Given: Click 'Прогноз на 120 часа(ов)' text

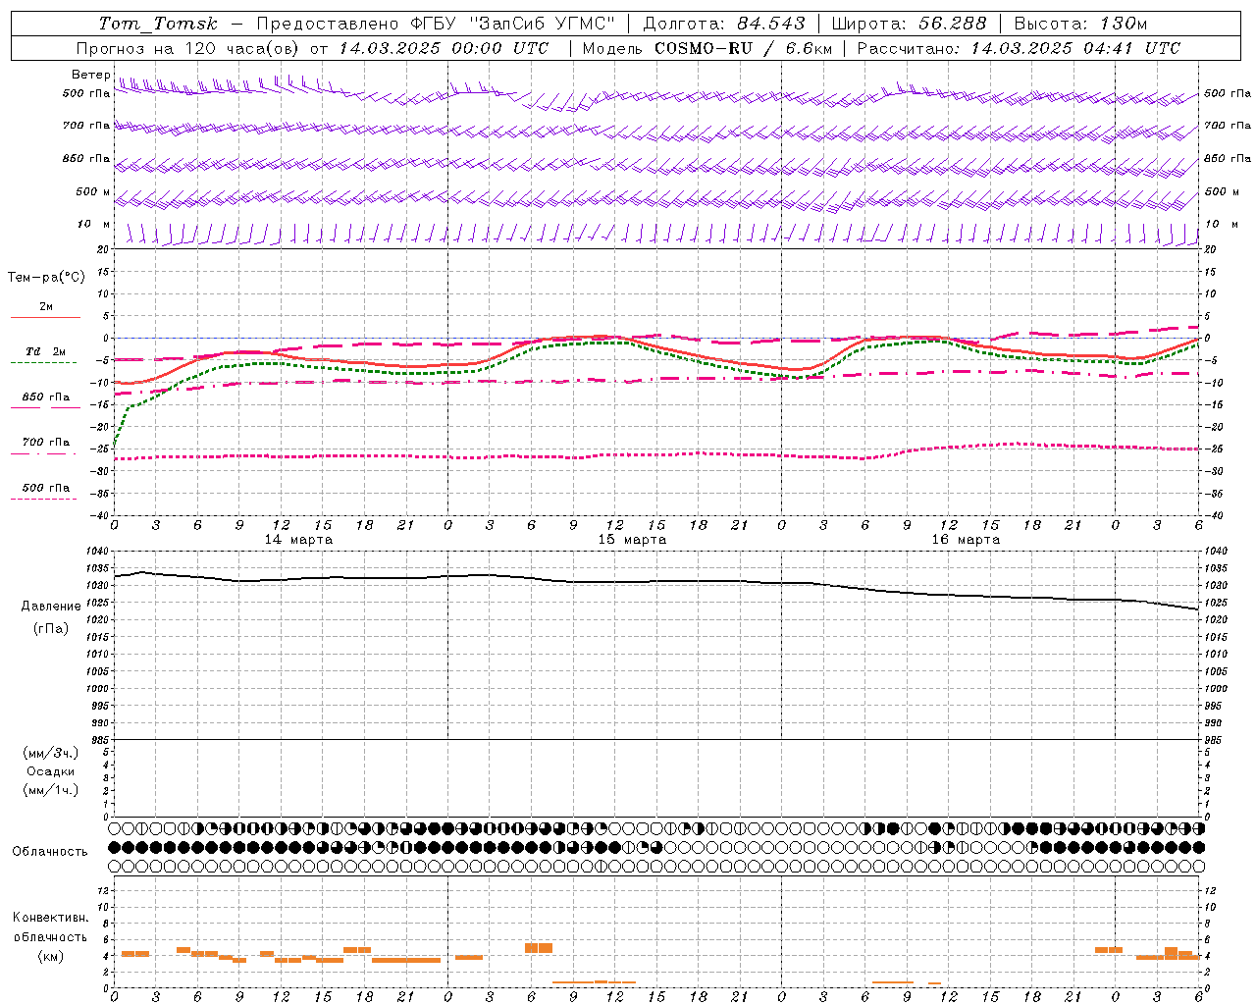Looking at the screenshot, I should point(188,48).
